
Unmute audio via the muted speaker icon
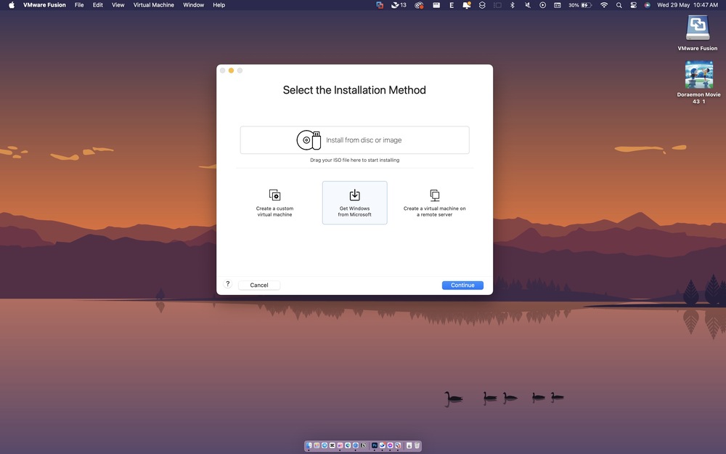point(528,5)
